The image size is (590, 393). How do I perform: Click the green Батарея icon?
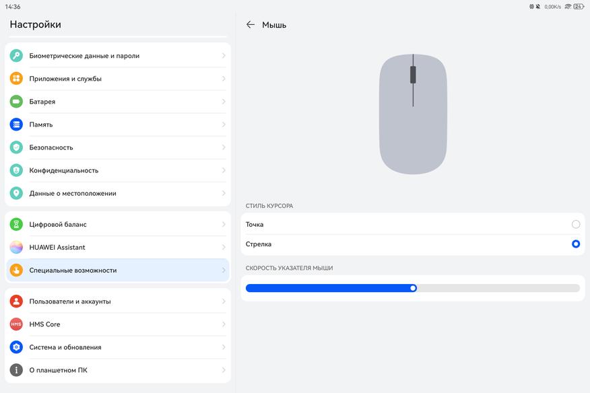pos(16,102)
